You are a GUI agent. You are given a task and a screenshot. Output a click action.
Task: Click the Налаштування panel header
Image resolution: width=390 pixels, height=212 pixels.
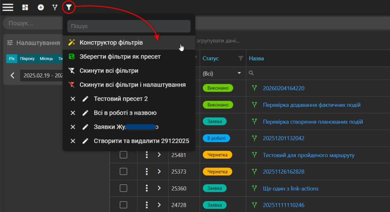pyautogui.click(x=34, y=43)
